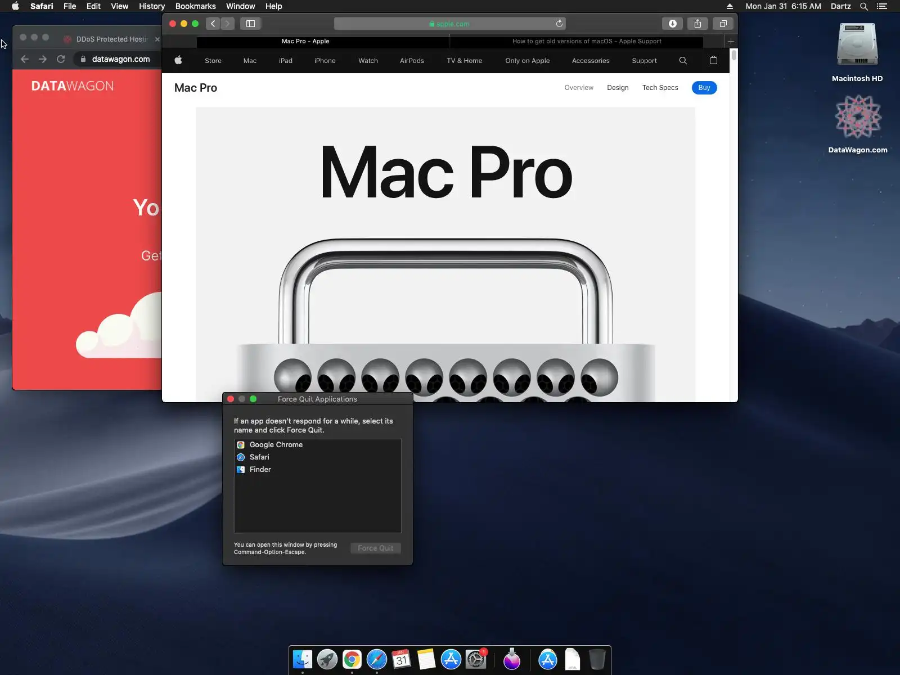The width and height of the screenshot is (900, 675).
Task: Open the Apple menu
Action: [15, 6]
